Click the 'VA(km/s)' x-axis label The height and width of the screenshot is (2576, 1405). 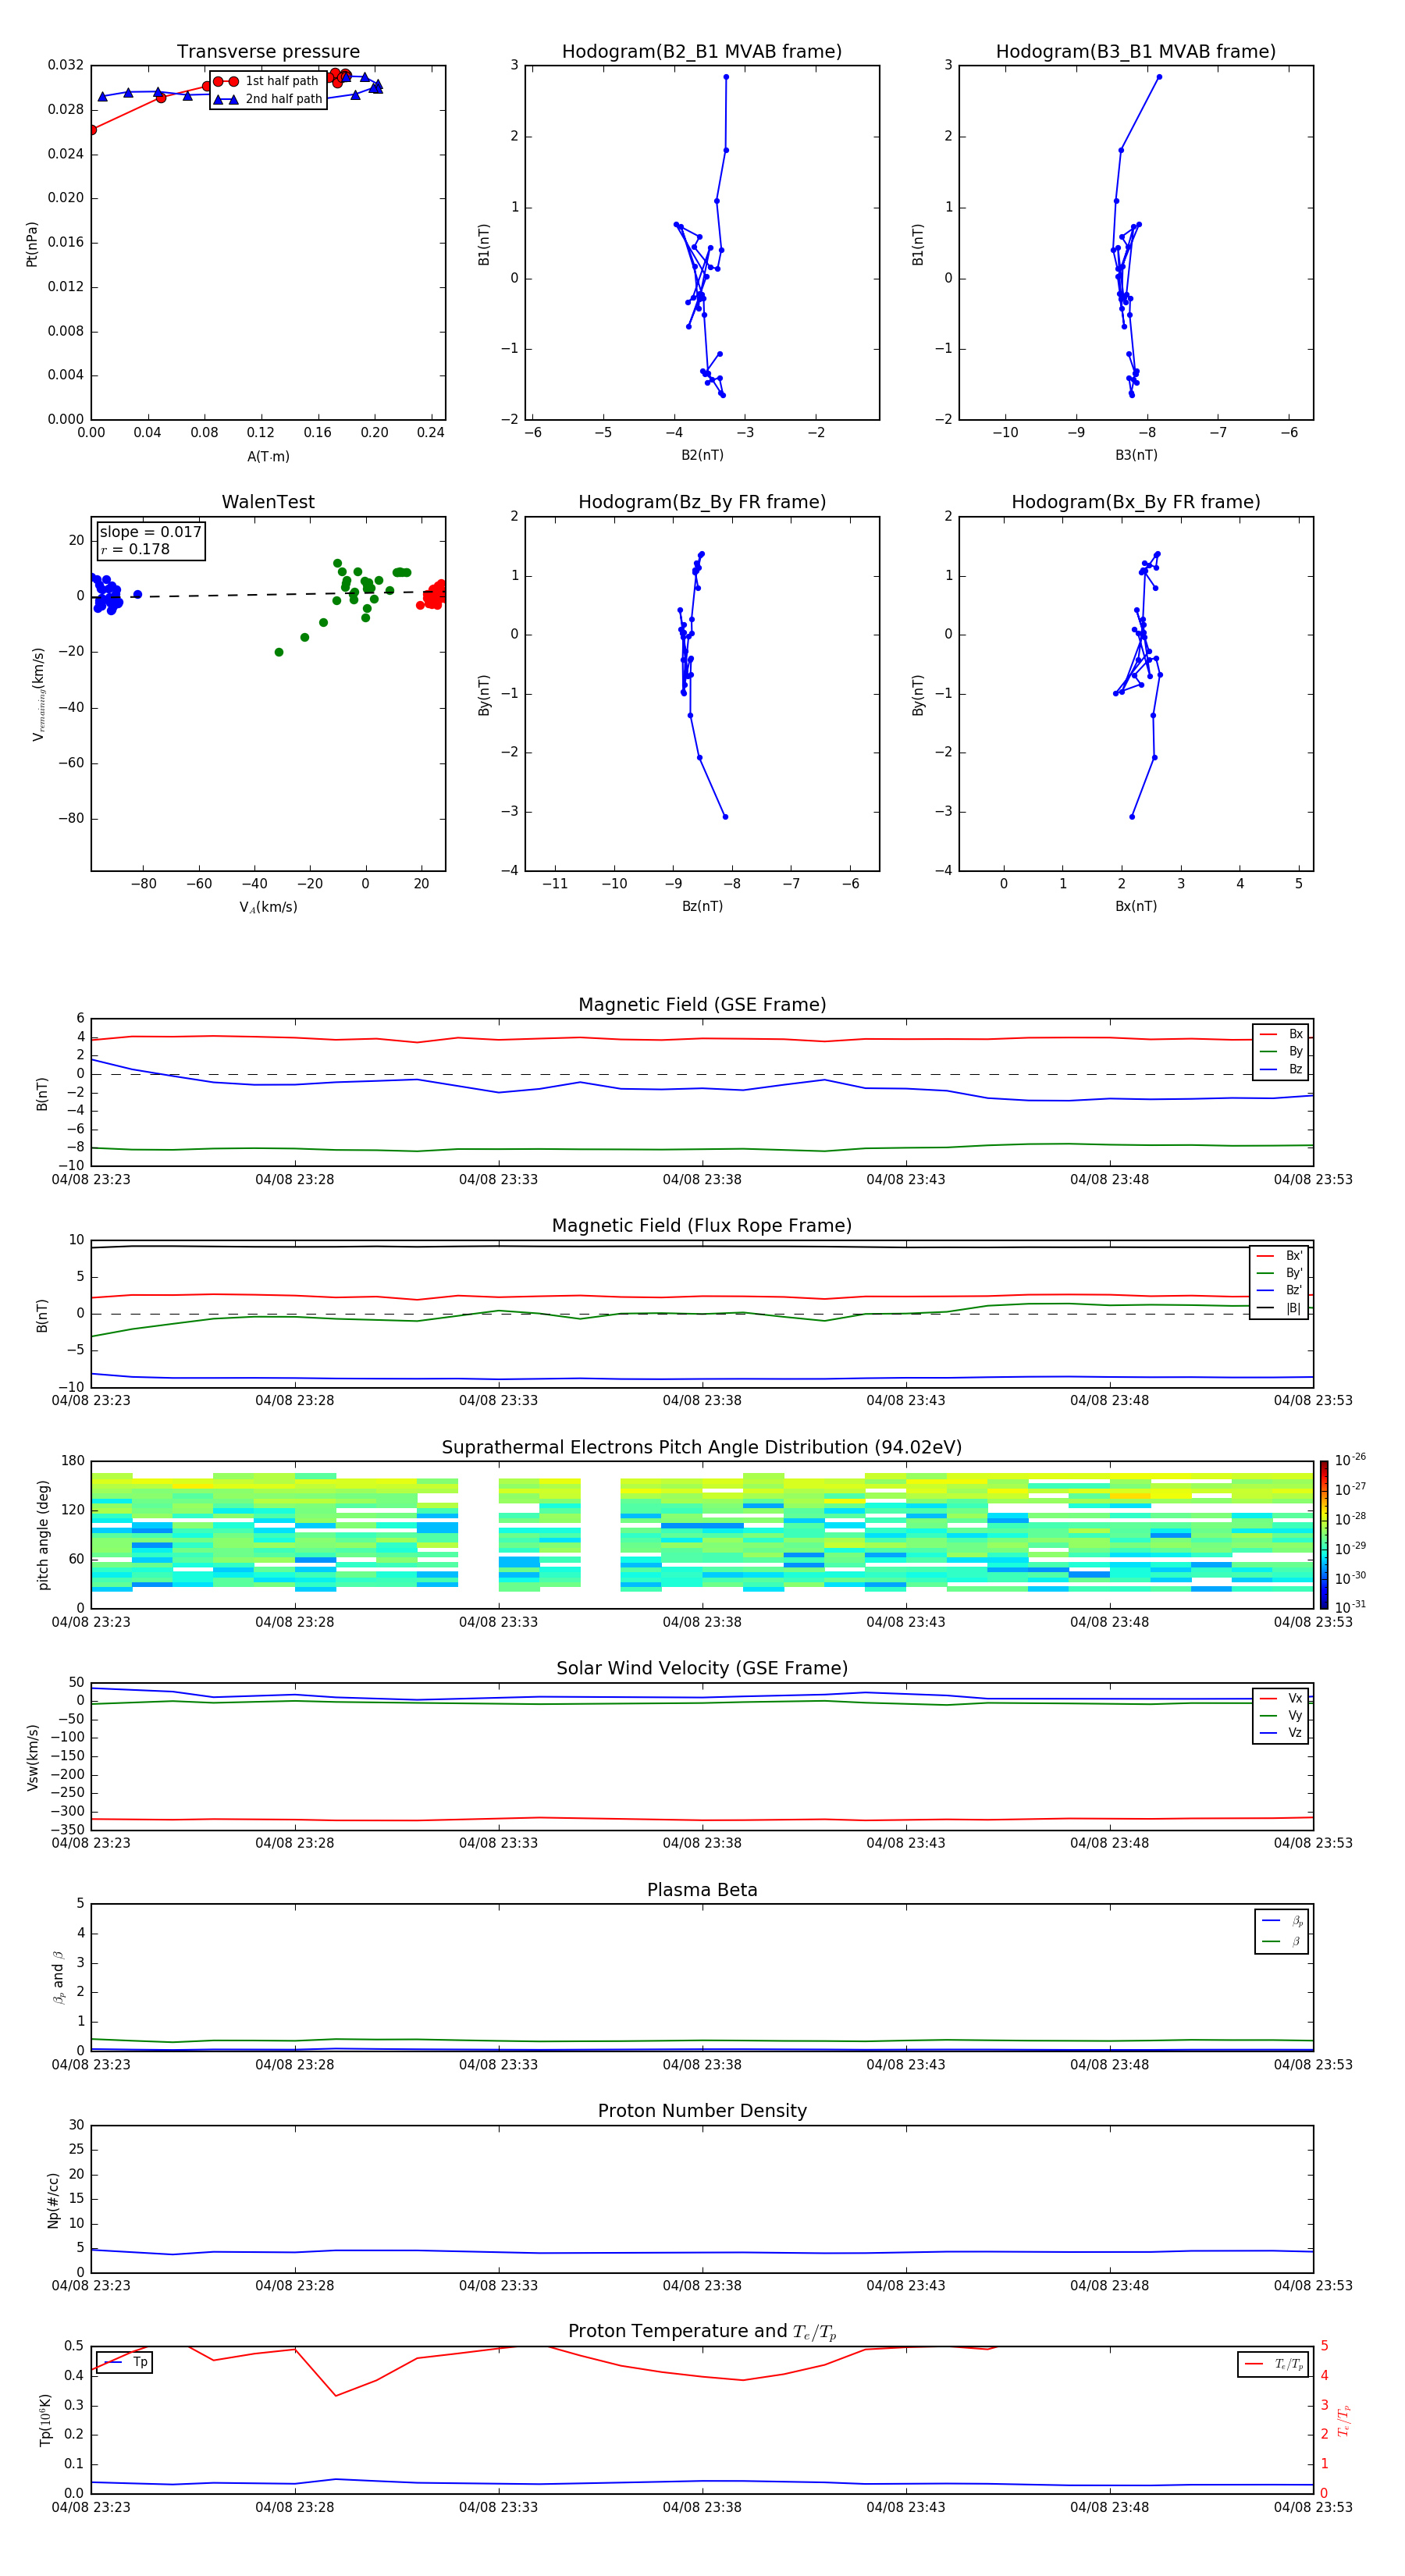(x=268, y=907)
